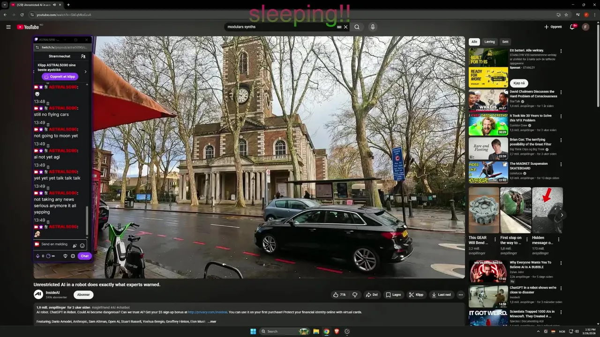
Task: Send message with purple 'Chat' button
Action: pos(84,256)
